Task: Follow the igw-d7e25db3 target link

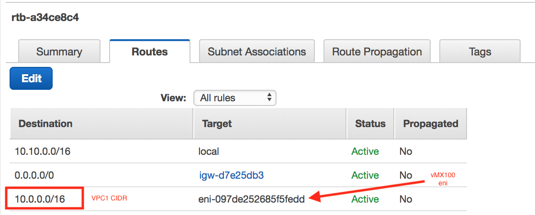Action: (x=232, y=175)
